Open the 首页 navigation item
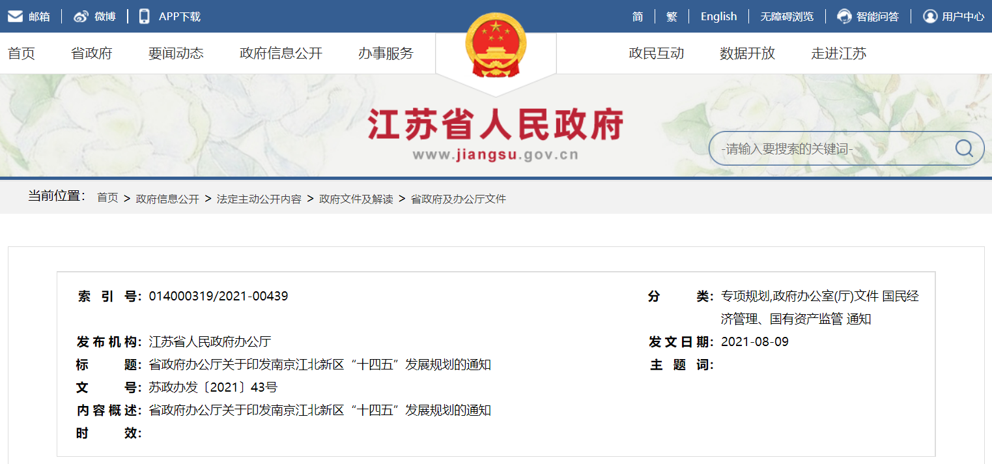The image size is (992, 464). coord(21,54)
